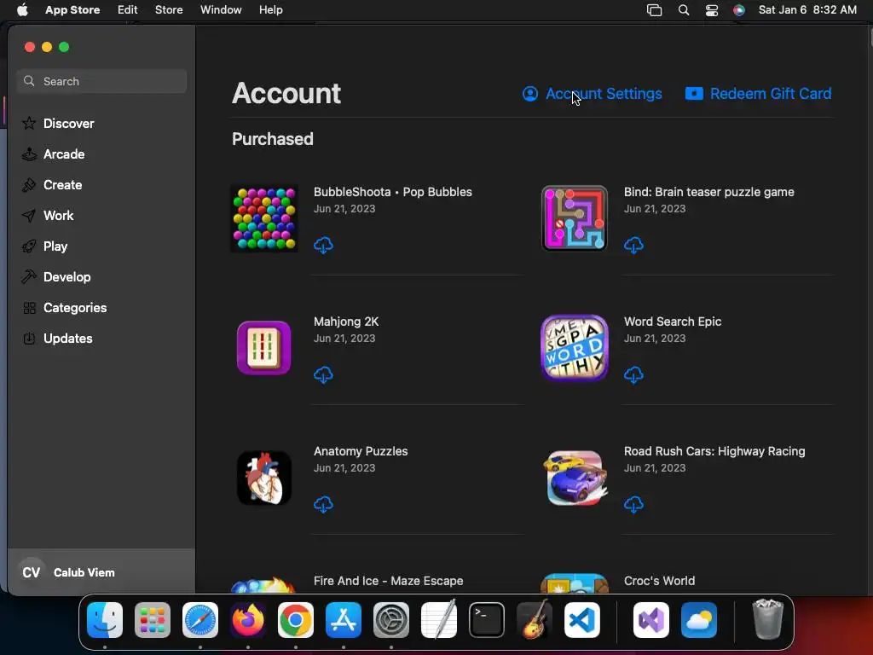Image resolution: width=873 pixels, height=655 pixels.
Task: Open the Store menu
Action: tap(169, 10)
